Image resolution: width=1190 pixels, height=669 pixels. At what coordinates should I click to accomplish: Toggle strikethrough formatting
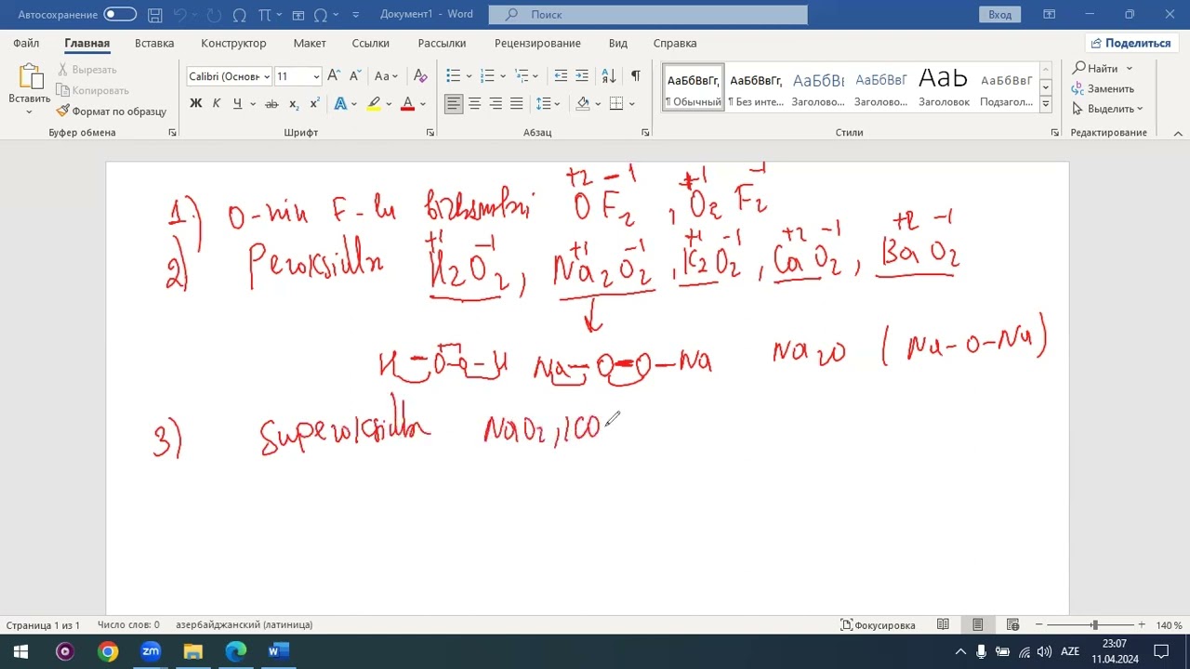coord(271,103)
